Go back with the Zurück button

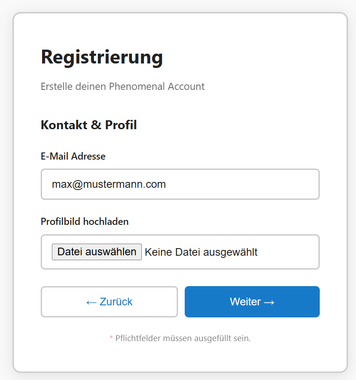point(109,302)
